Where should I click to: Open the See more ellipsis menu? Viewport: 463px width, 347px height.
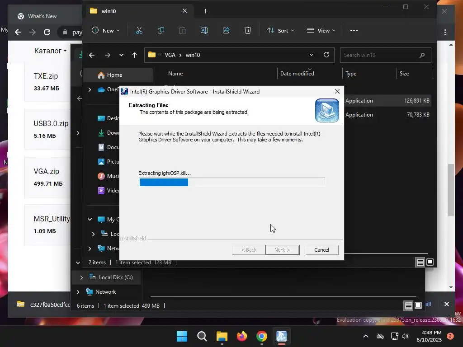tap(354, 30)
